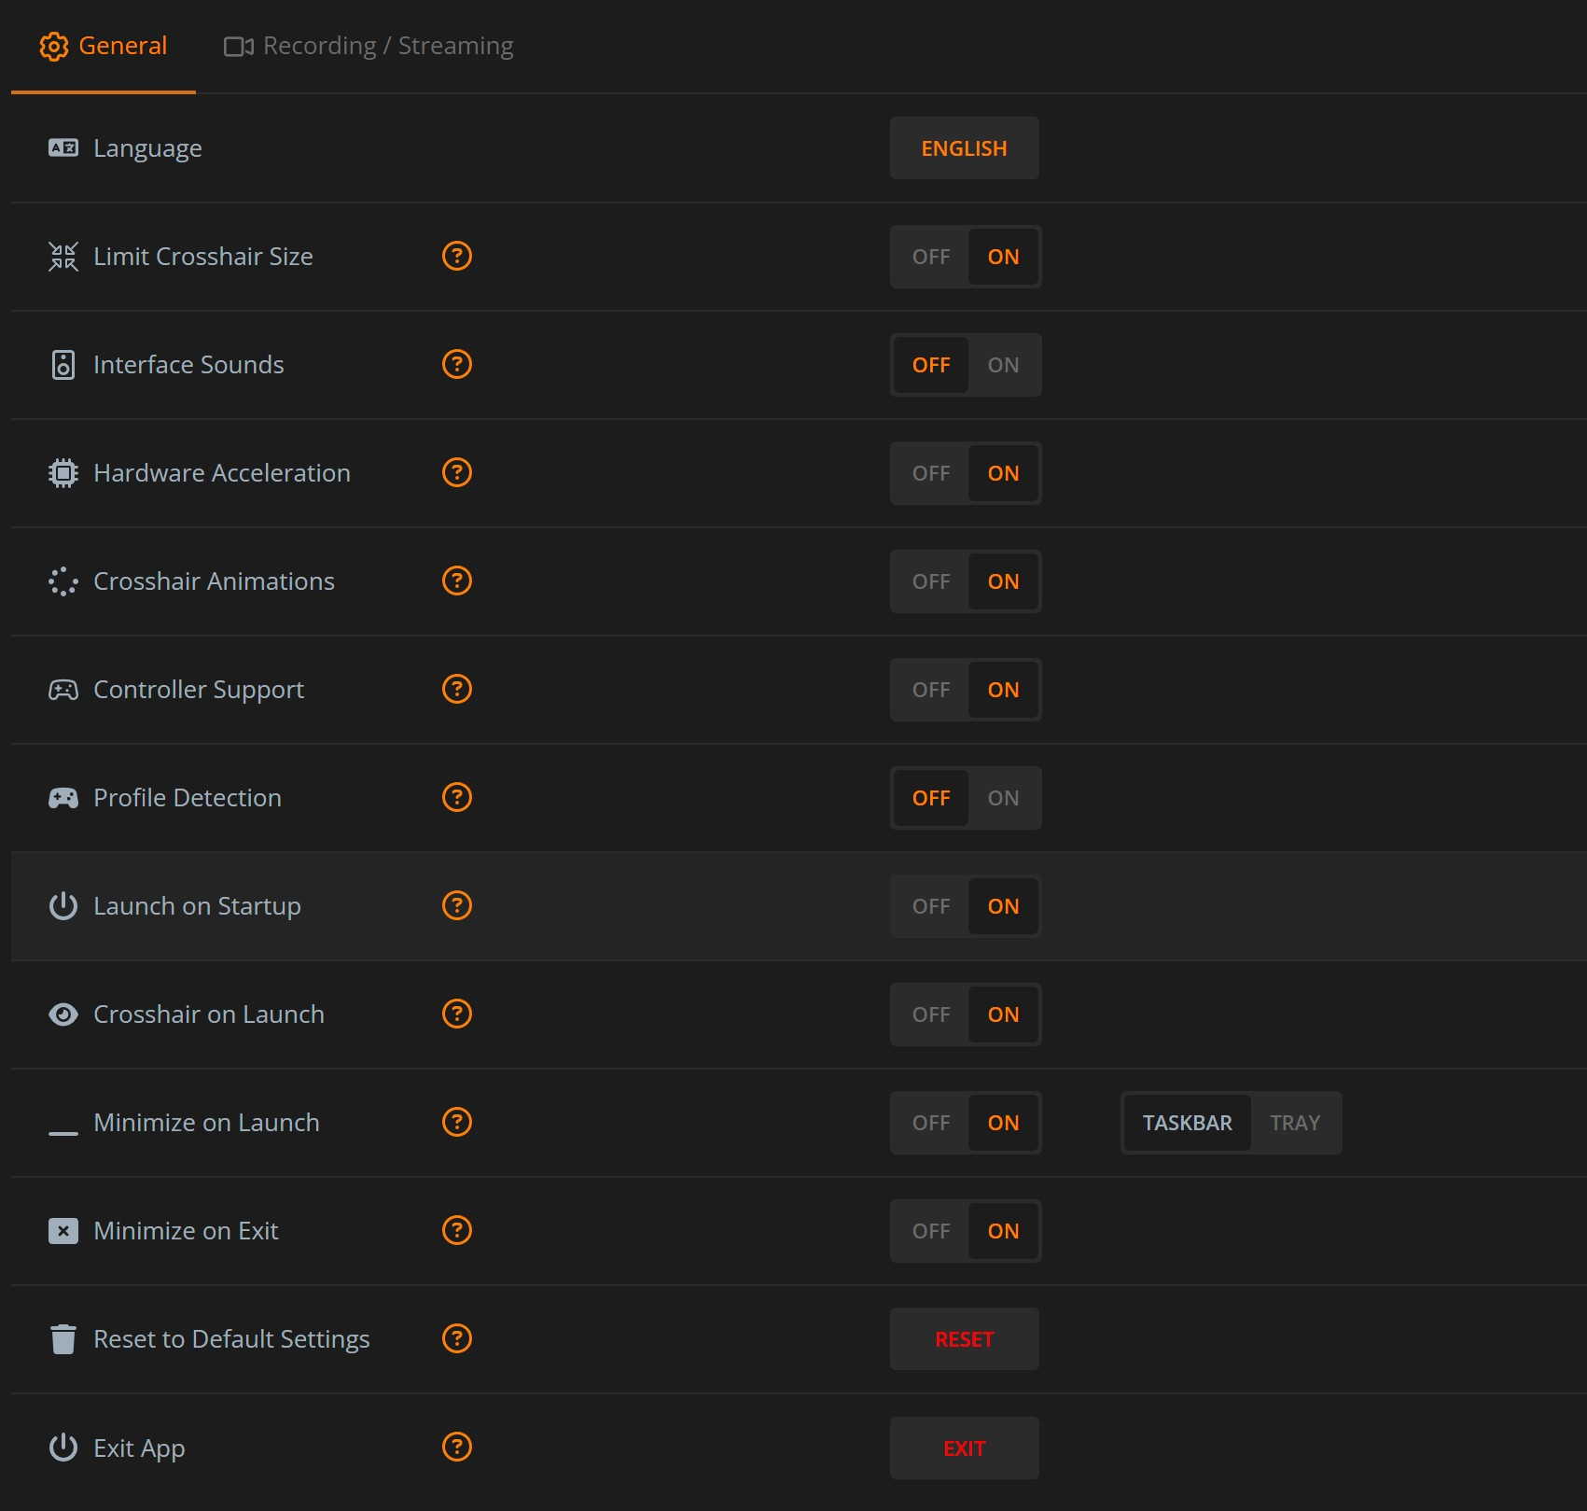Select TRAY for Minimize on Launch

[x=1295, y=1123]
